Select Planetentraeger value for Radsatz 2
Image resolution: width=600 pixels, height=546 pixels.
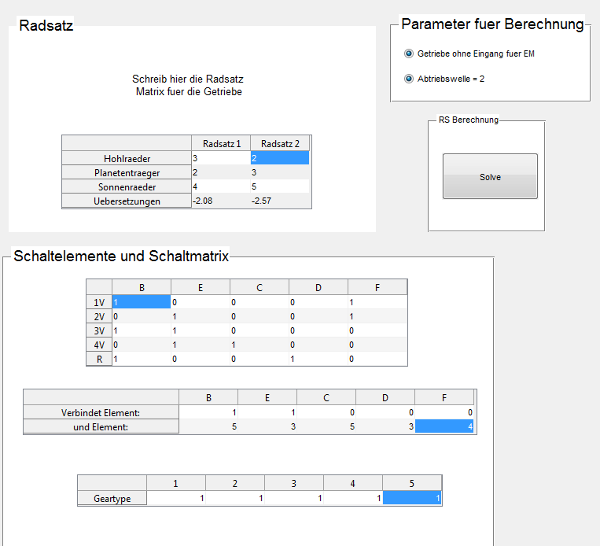pyautogui.click(x=279, y=172)
